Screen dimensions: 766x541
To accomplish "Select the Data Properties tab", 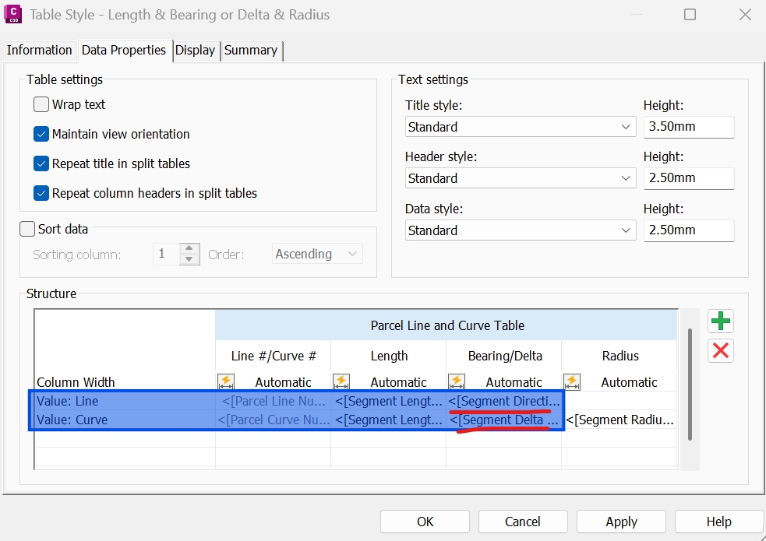I will click(124, 51).
